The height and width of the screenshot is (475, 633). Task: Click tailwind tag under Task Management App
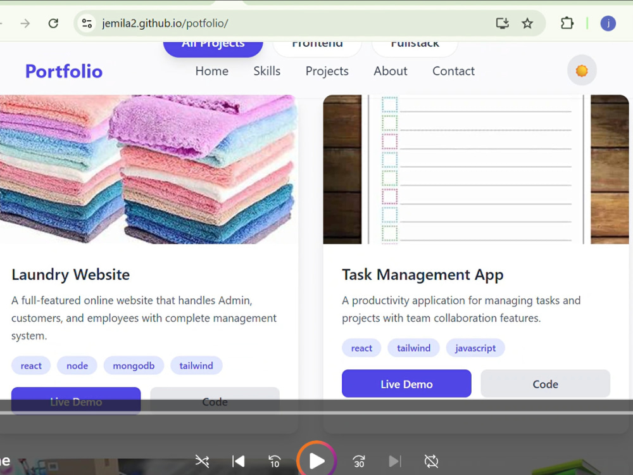coord(413,348)
